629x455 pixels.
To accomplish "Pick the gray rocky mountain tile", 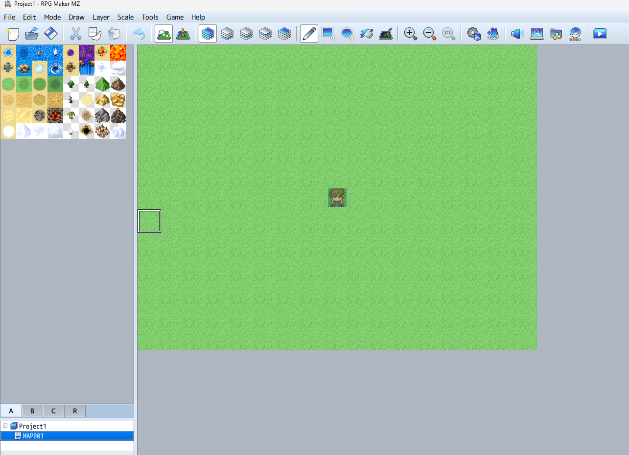I will [102, 115].
